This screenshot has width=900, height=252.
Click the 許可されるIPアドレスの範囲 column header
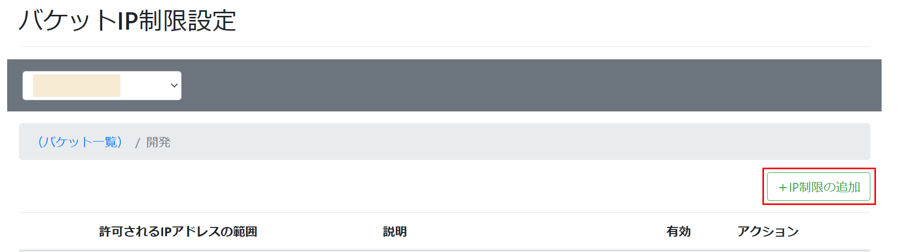[x=178, y=232]
